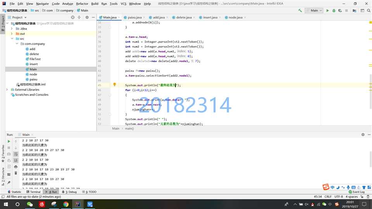Start debugging with bug icon
The width and height of the screenshot is (372, 209).
coord(334,10)
